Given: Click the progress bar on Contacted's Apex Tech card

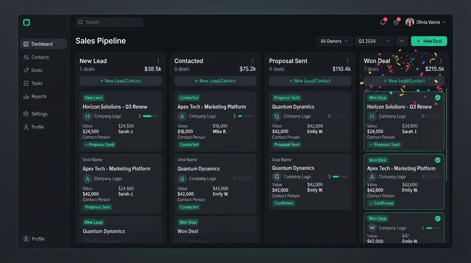Looking at the screenshot, I should click(245, 116).
